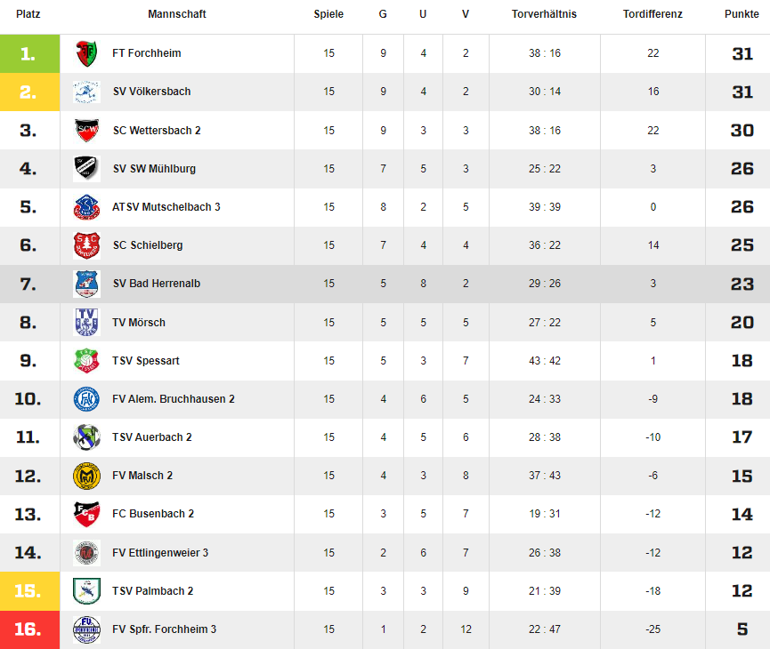
Task: Click the Mannschaft column header
Action: point(177,14)
